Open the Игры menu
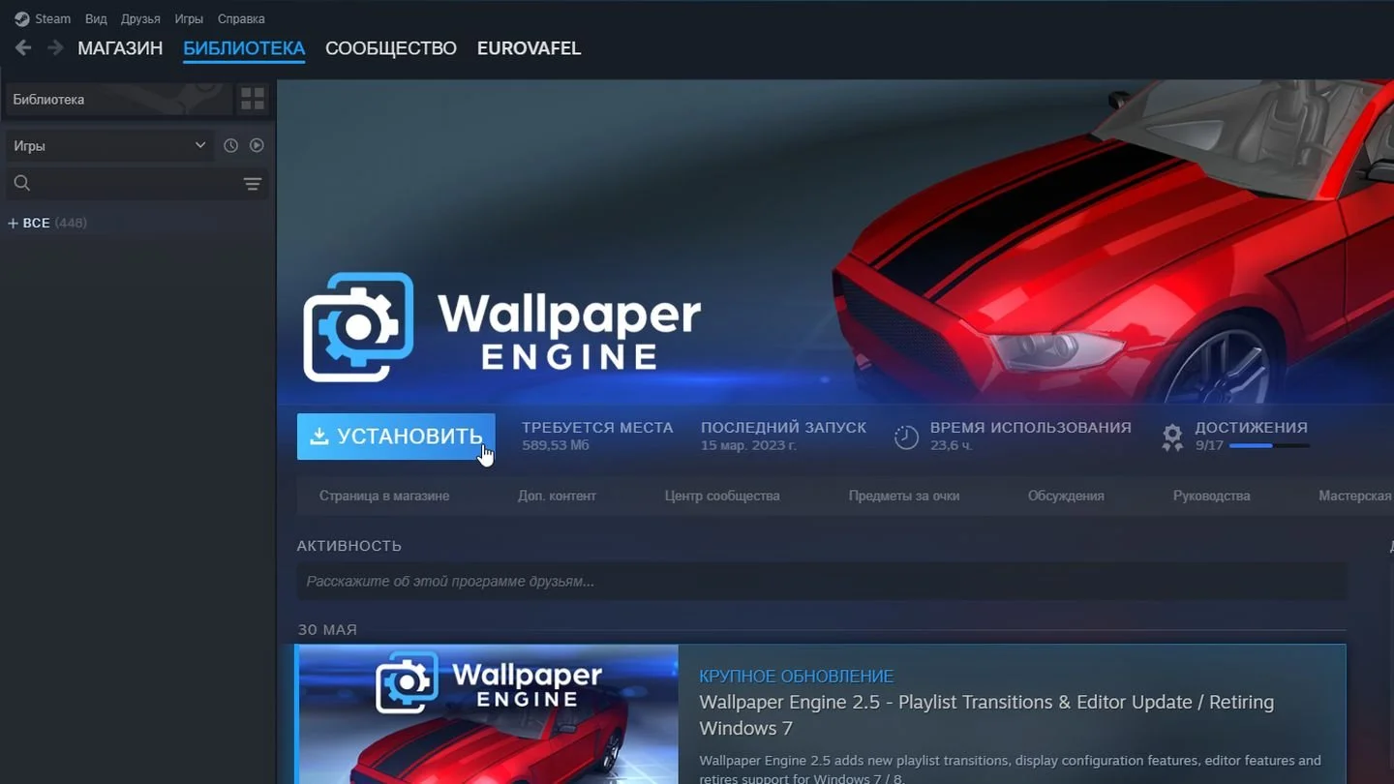This screenshot has height=784, width=1394. (x=189, y=18)
